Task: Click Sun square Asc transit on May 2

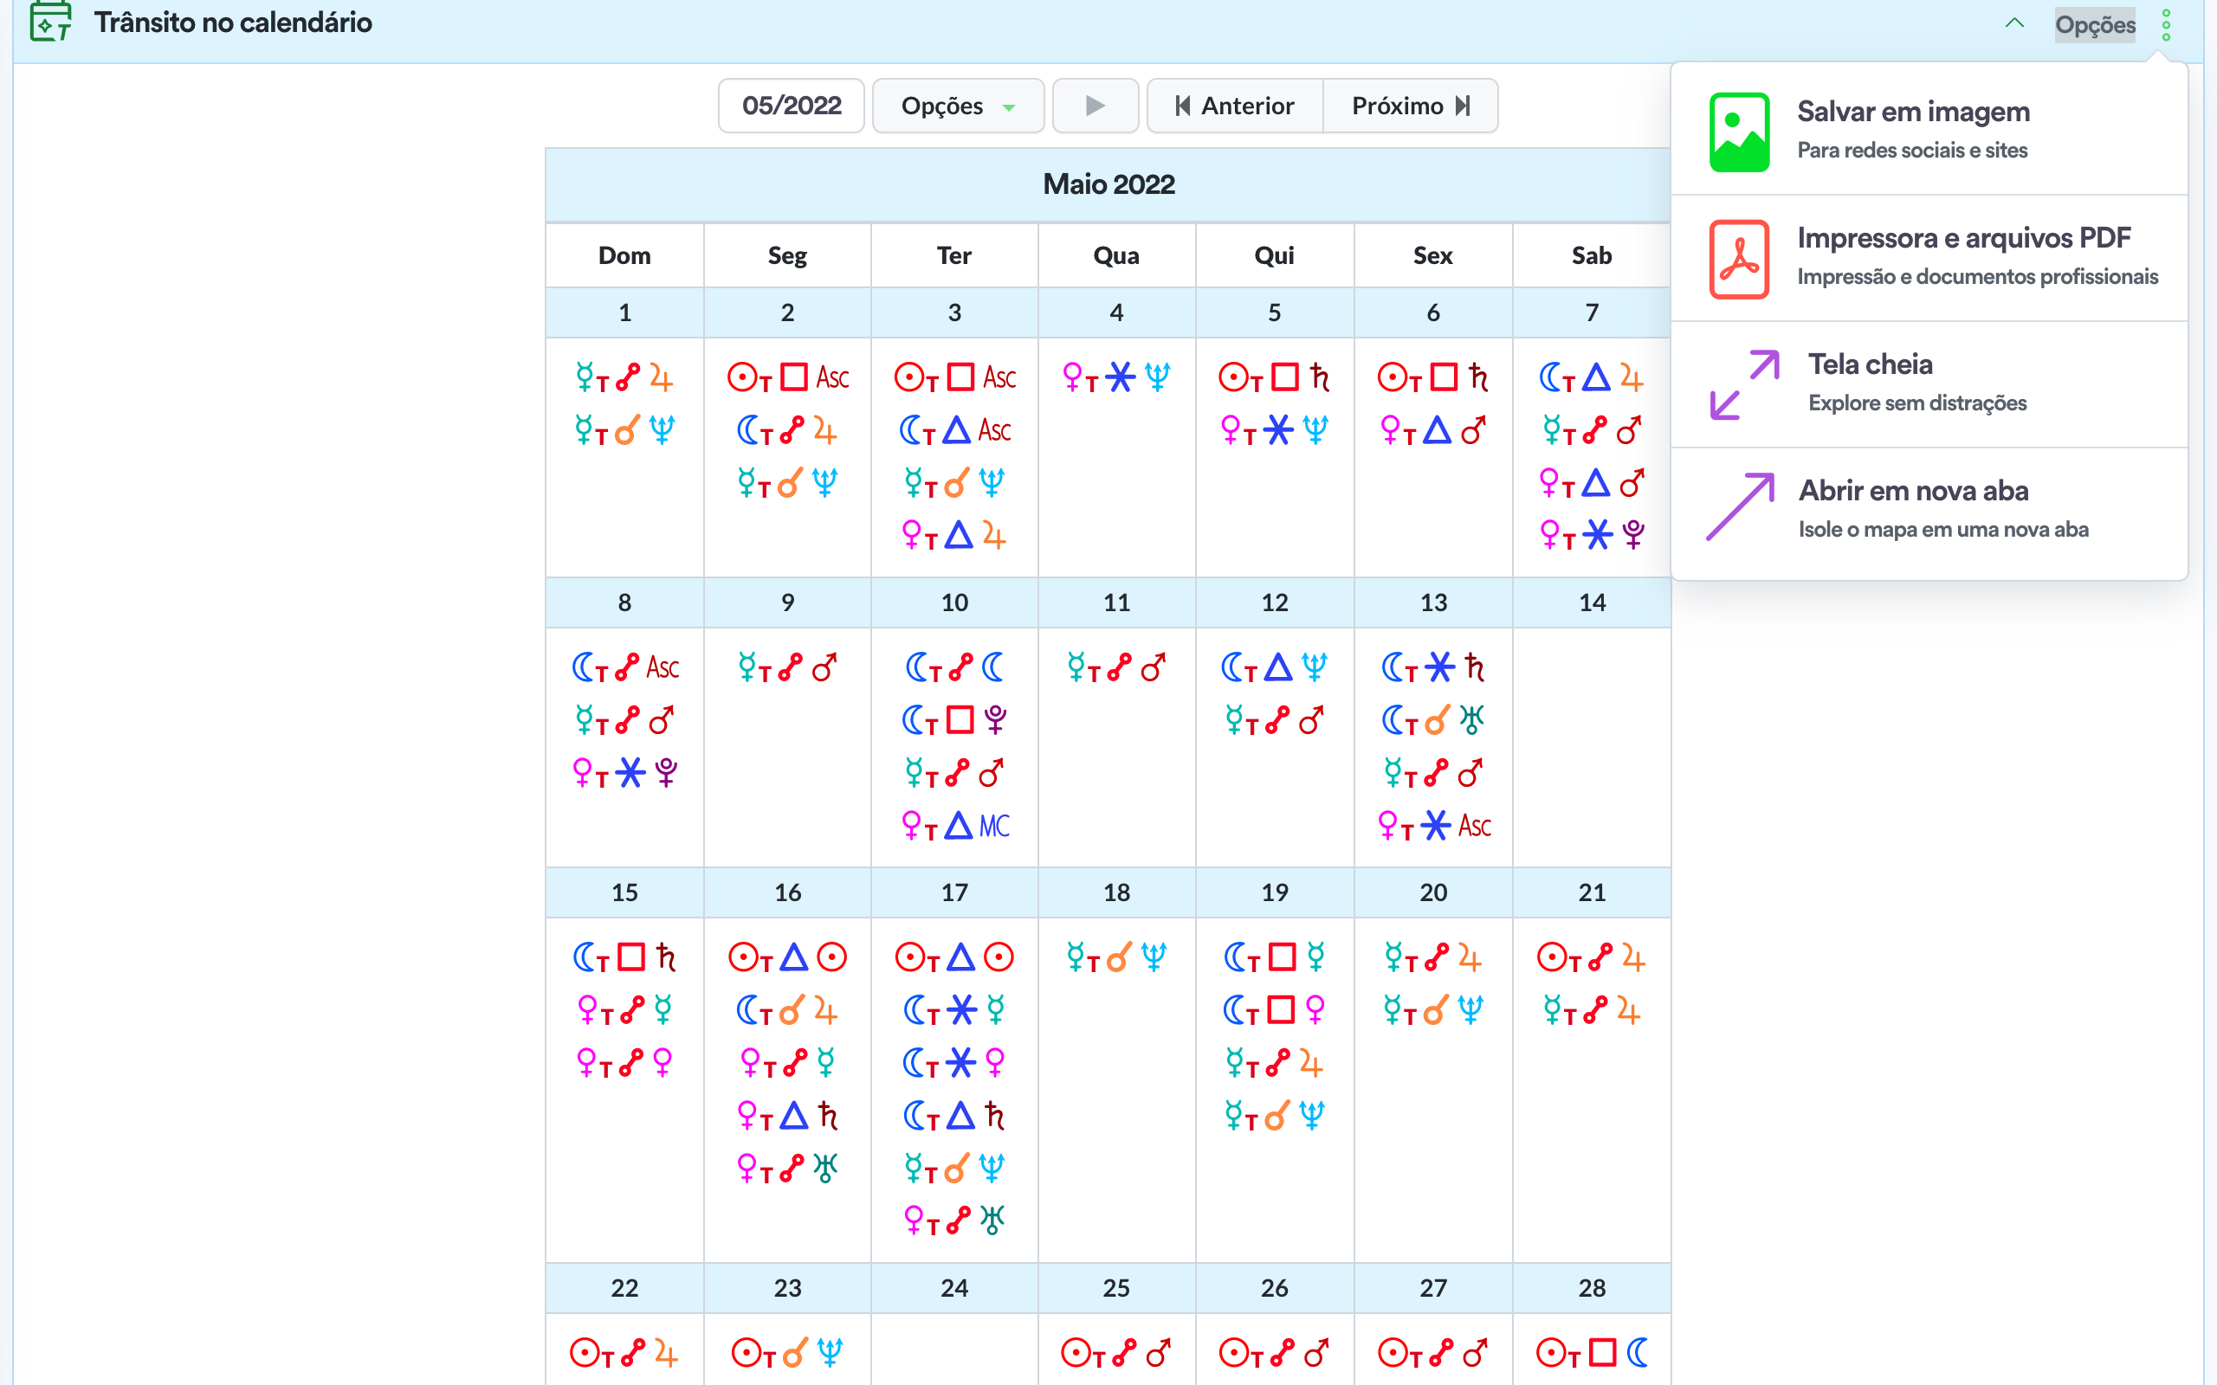Action: click(x=788, y=377)
